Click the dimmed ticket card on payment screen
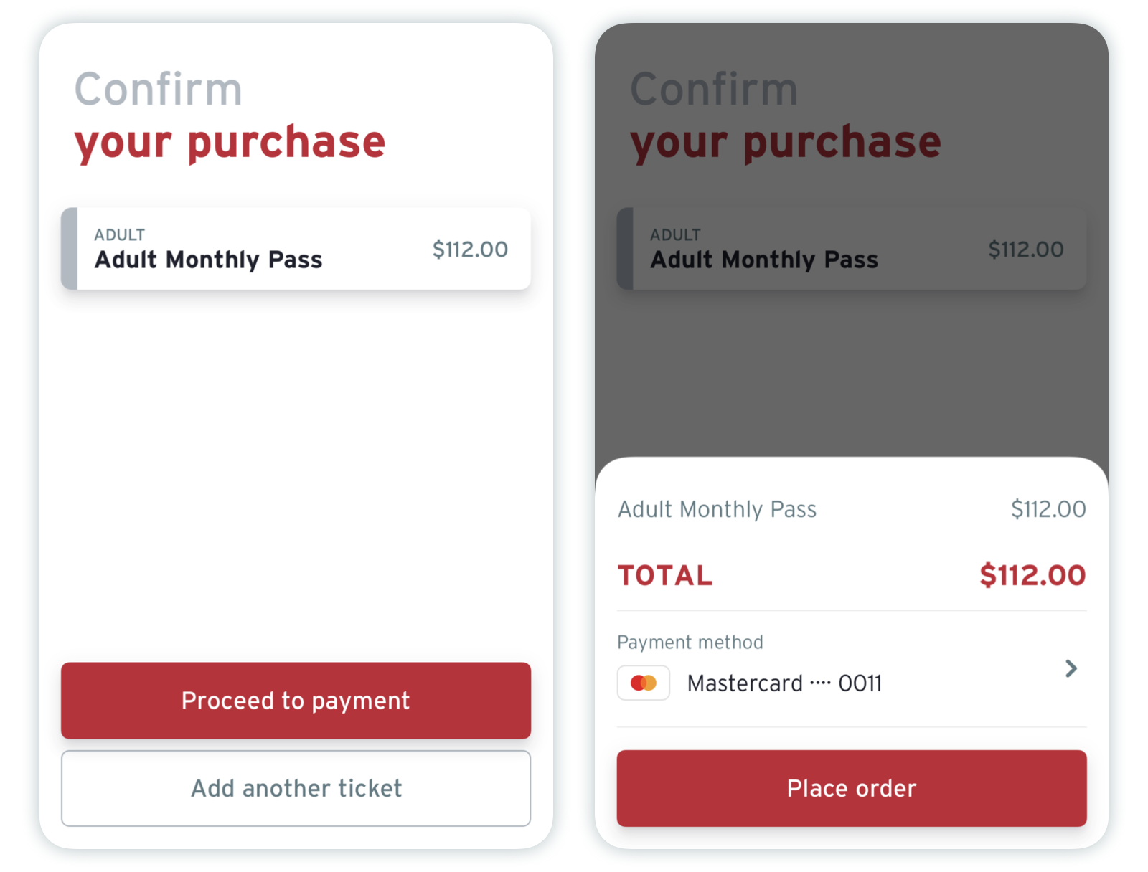The height and width of the screenshot is (872, 1148). 851,249
